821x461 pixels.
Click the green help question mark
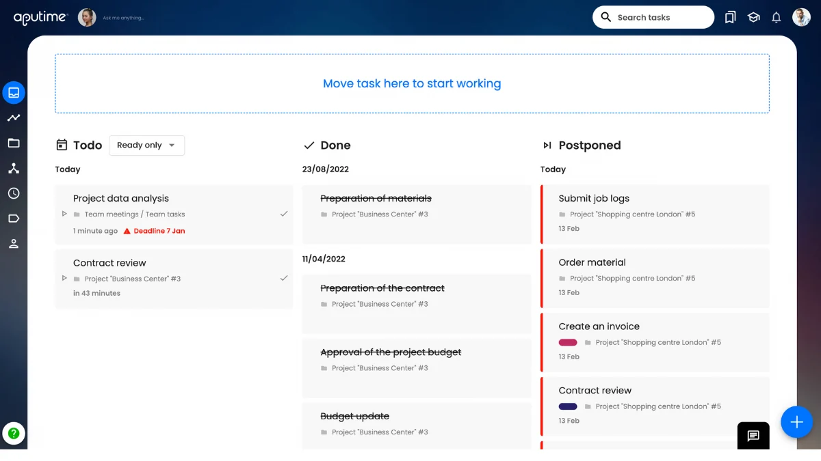14,433
